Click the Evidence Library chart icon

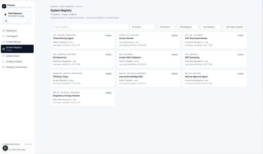pos(3,62)
